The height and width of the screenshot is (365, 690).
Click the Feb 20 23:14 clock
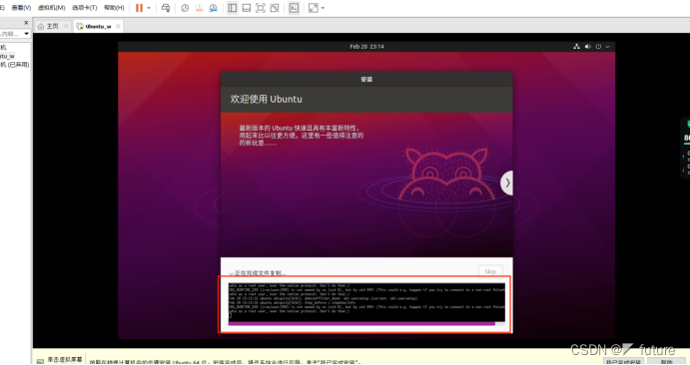366,47
